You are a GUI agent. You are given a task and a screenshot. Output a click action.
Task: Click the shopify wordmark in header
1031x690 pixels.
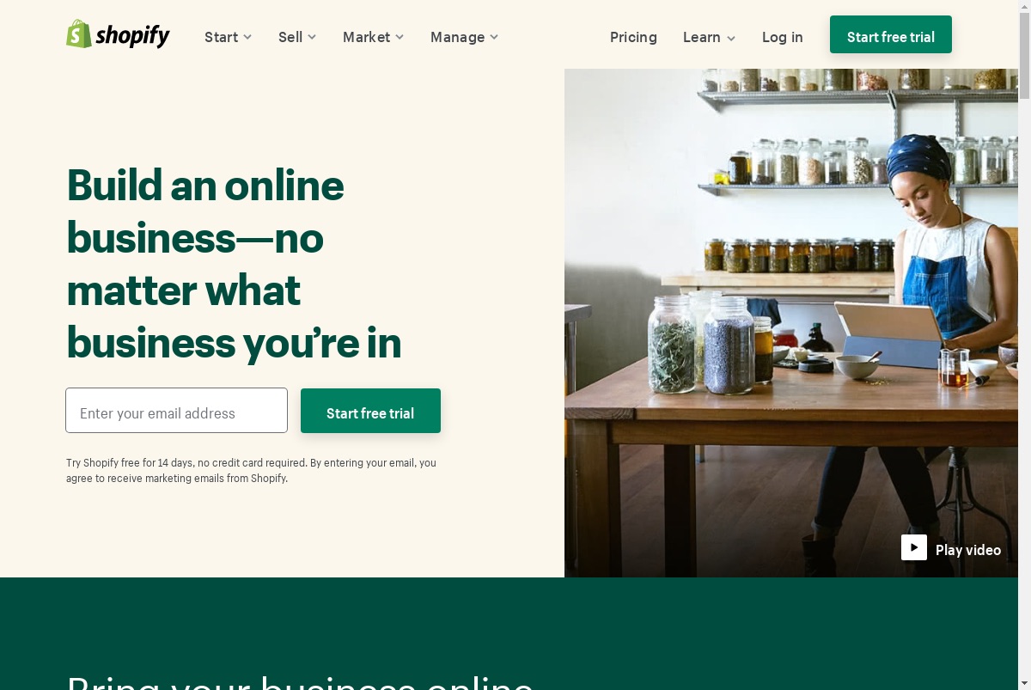(132, 36)
